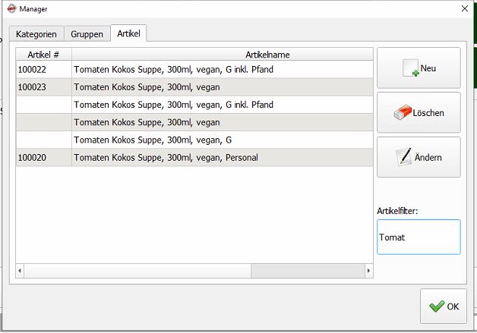477x333 pixels.
Task: Select the Artikel tab
Action: (128, 33)
